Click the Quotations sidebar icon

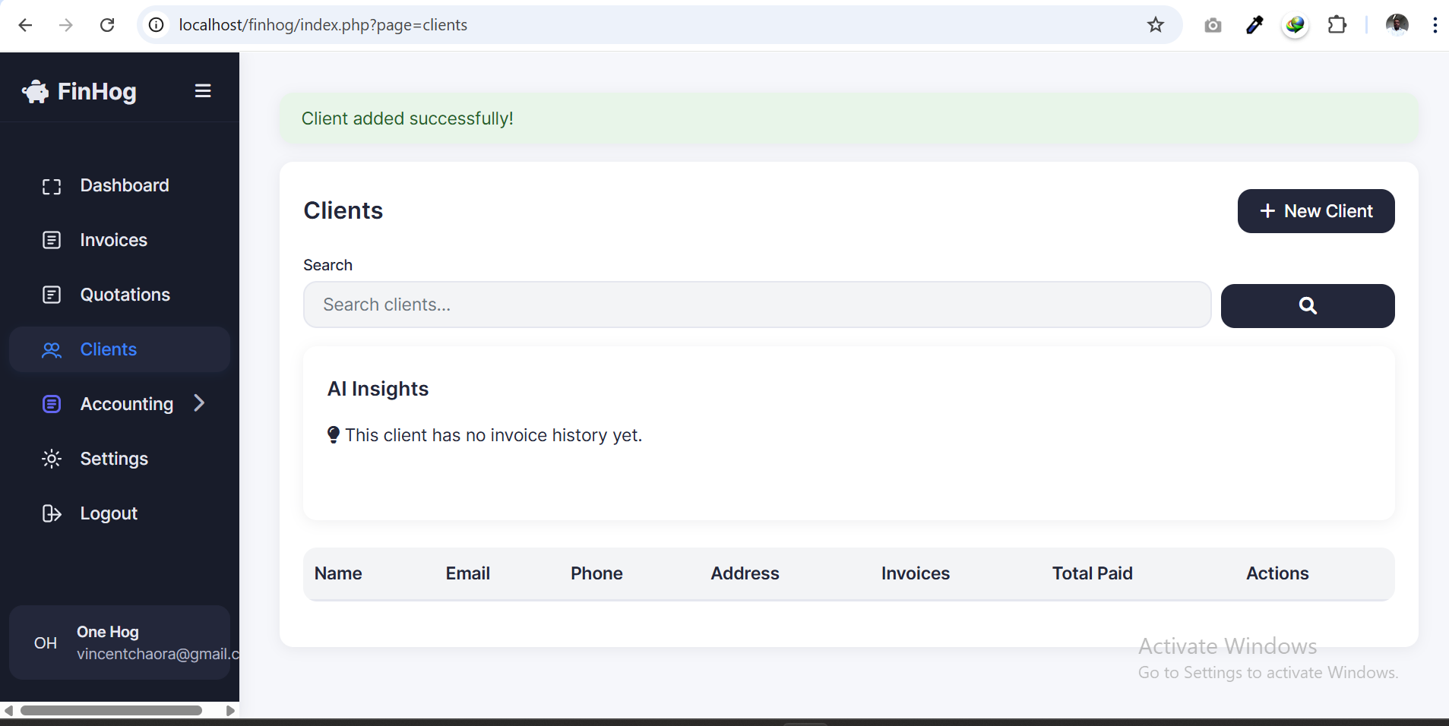[x=52, y=295]
